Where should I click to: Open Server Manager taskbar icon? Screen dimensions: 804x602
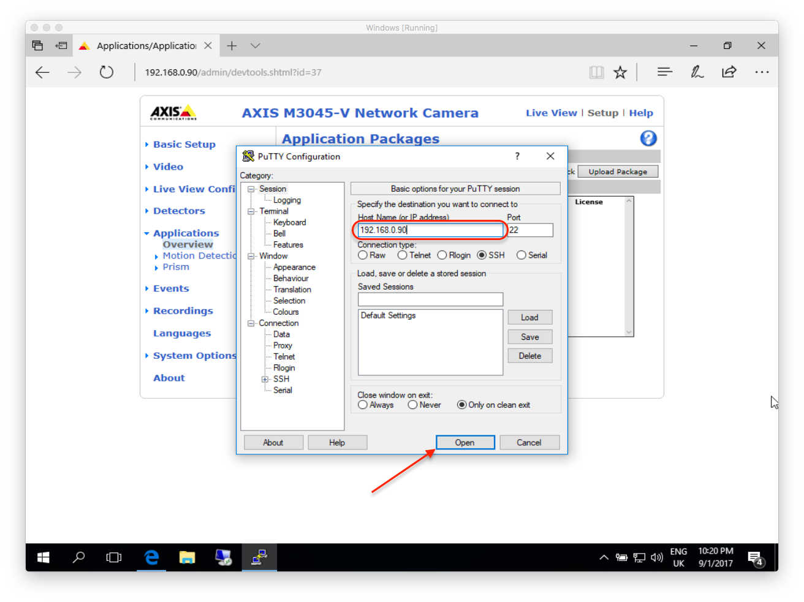point(223,557)
